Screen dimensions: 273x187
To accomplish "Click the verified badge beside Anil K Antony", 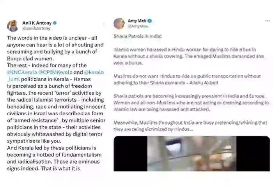I will pyautogui.click(x=55, y=23).
